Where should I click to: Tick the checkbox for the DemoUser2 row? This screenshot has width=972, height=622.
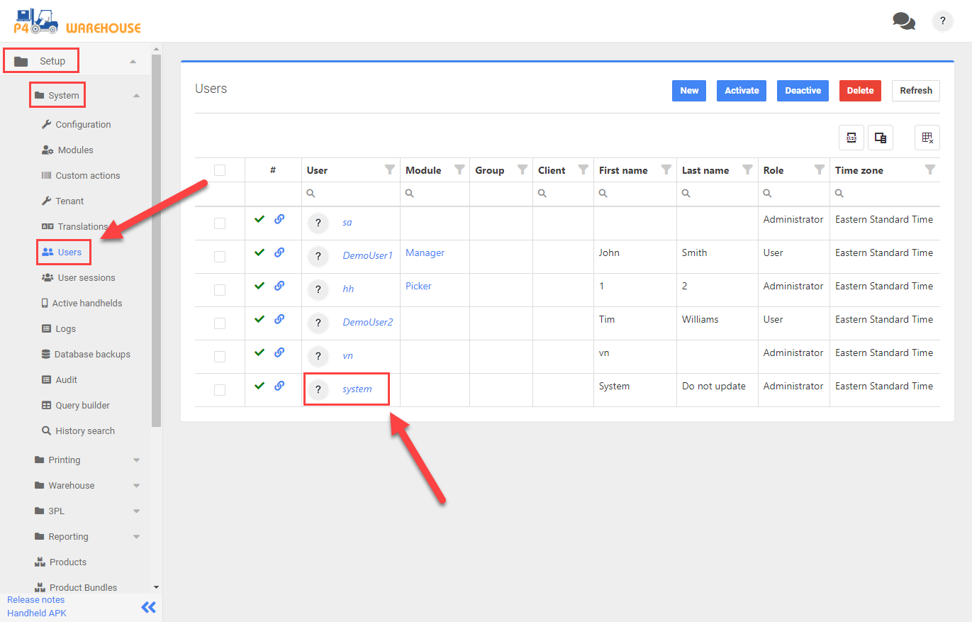[220, 323]
